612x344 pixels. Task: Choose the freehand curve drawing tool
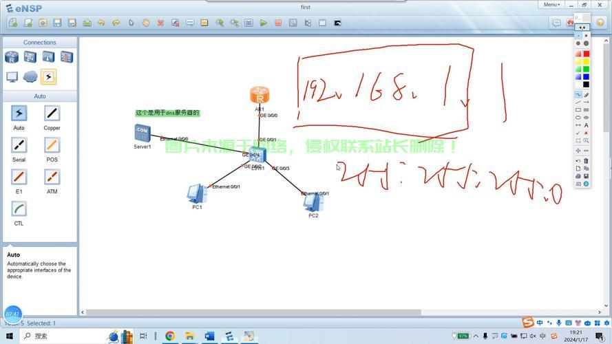point(578,95)
